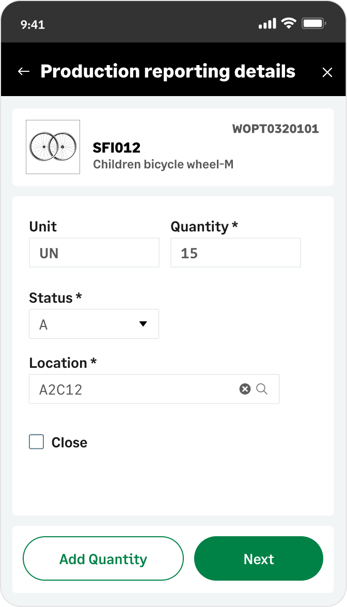
Task: Tap the Children bicycle wheel-M description
Action: click(163, 164)
